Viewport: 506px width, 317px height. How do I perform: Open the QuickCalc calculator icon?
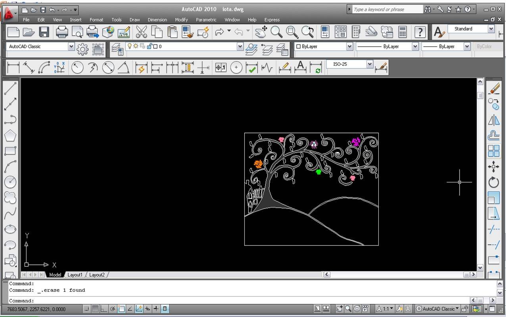tap(402, 32)
